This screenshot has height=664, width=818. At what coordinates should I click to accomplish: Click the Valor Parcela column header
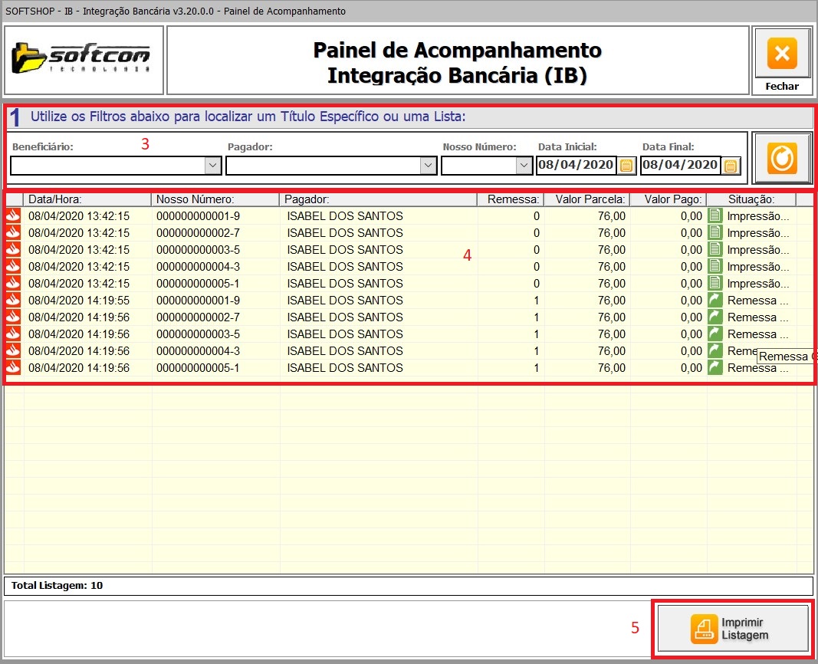(x=587, y=199)
